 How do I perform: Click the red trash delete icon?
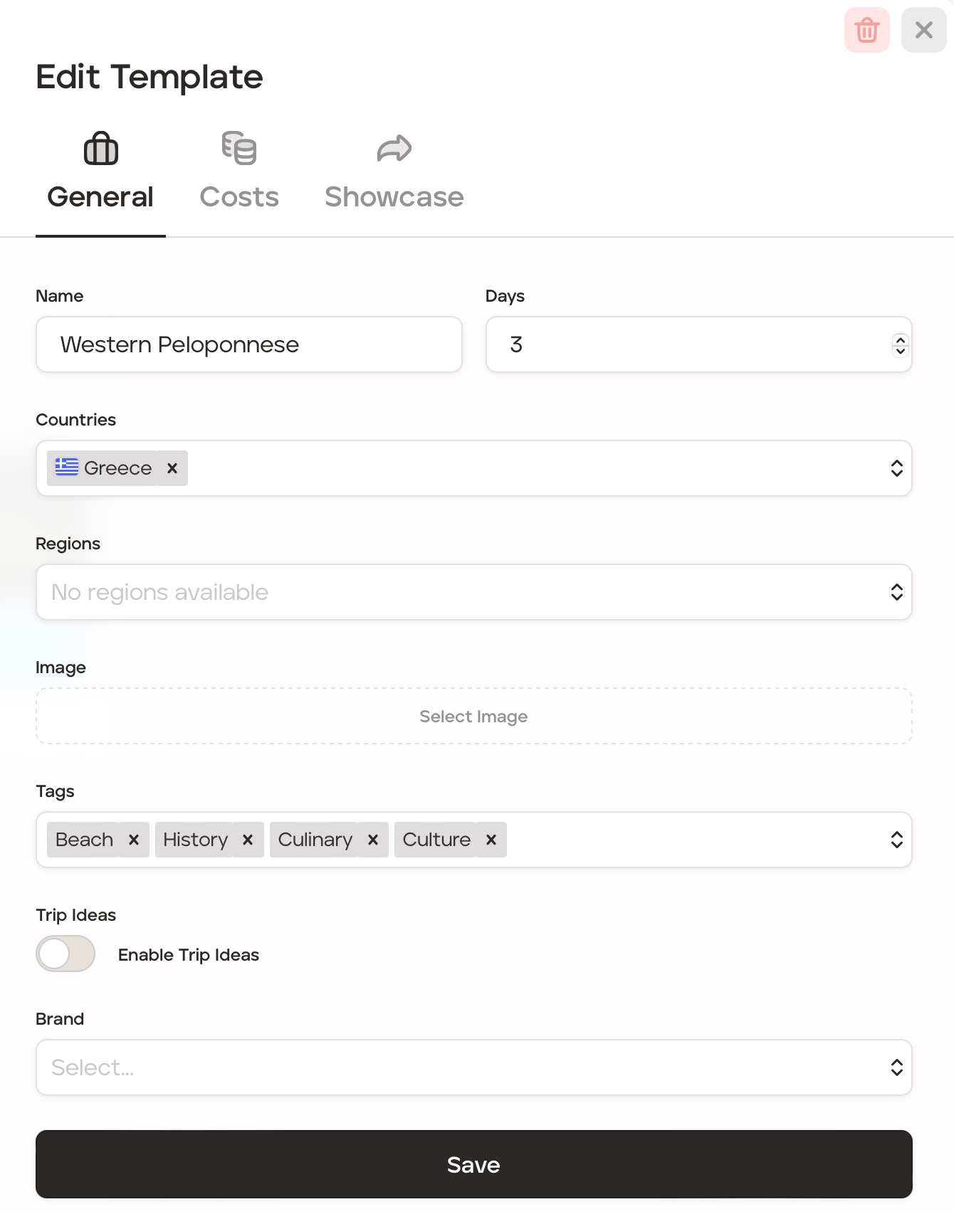pos(866,31)
